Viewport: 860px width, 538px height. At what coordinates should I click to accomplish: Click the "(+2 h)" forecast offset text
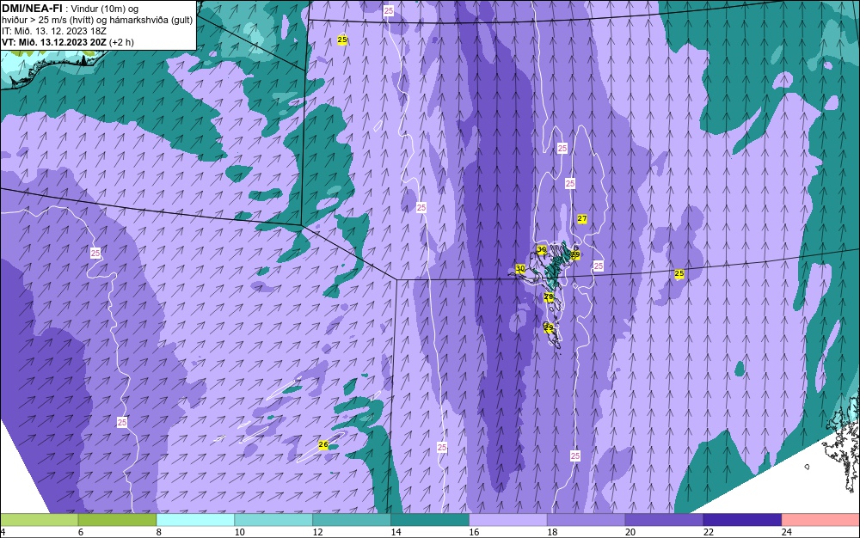122,42
